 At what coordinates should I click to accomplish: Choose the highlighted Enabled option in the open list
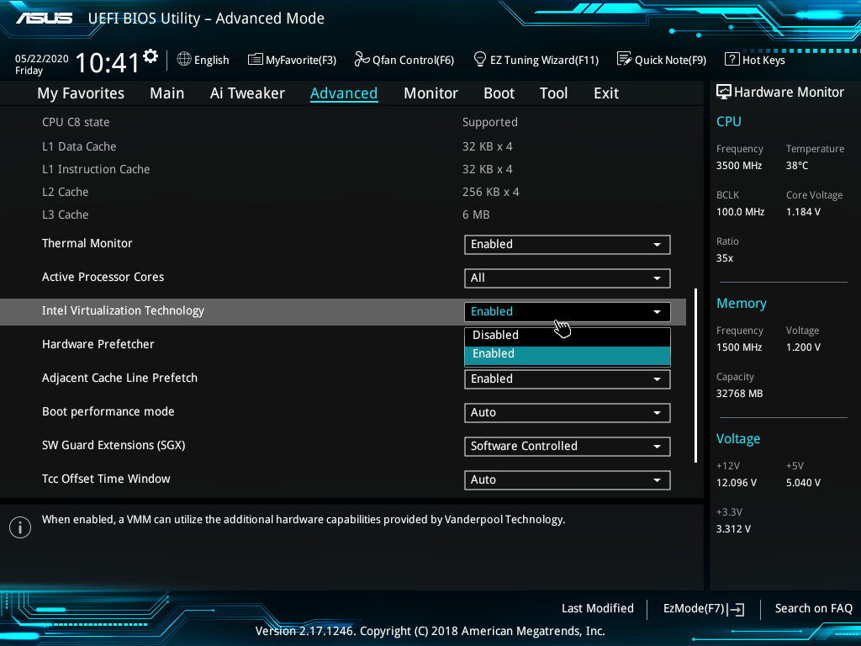[567, 354]
